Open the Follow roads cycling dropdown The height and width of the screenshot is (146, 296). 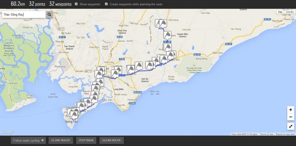(x=28, y=140)
